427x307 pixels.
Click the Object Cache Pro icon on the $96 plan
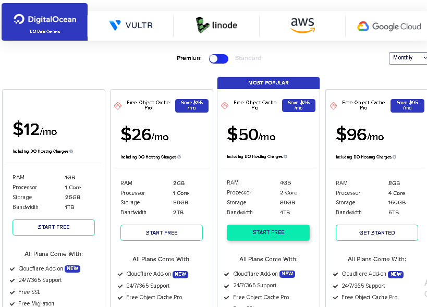pos(333,106)
